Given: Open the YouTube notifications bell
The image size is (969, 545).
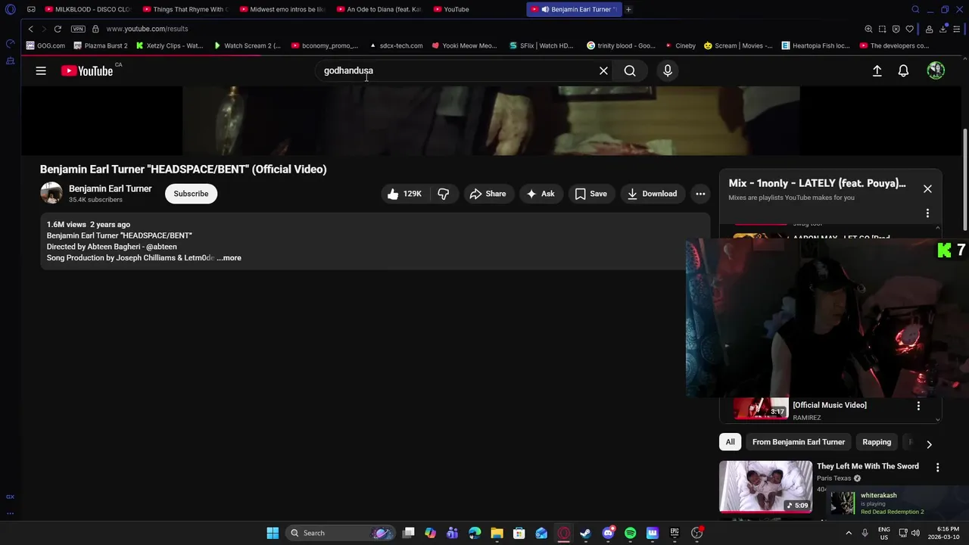Looking at the screenshot, I should 903,70.
